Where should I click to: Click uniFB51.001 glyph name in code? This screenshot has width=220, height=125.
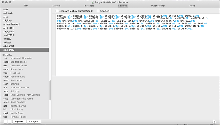(64, 18)
